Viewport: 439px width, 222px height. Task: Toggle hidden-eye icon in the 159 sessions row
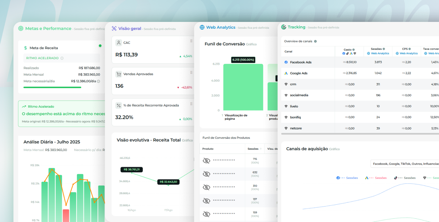[206, 214]
